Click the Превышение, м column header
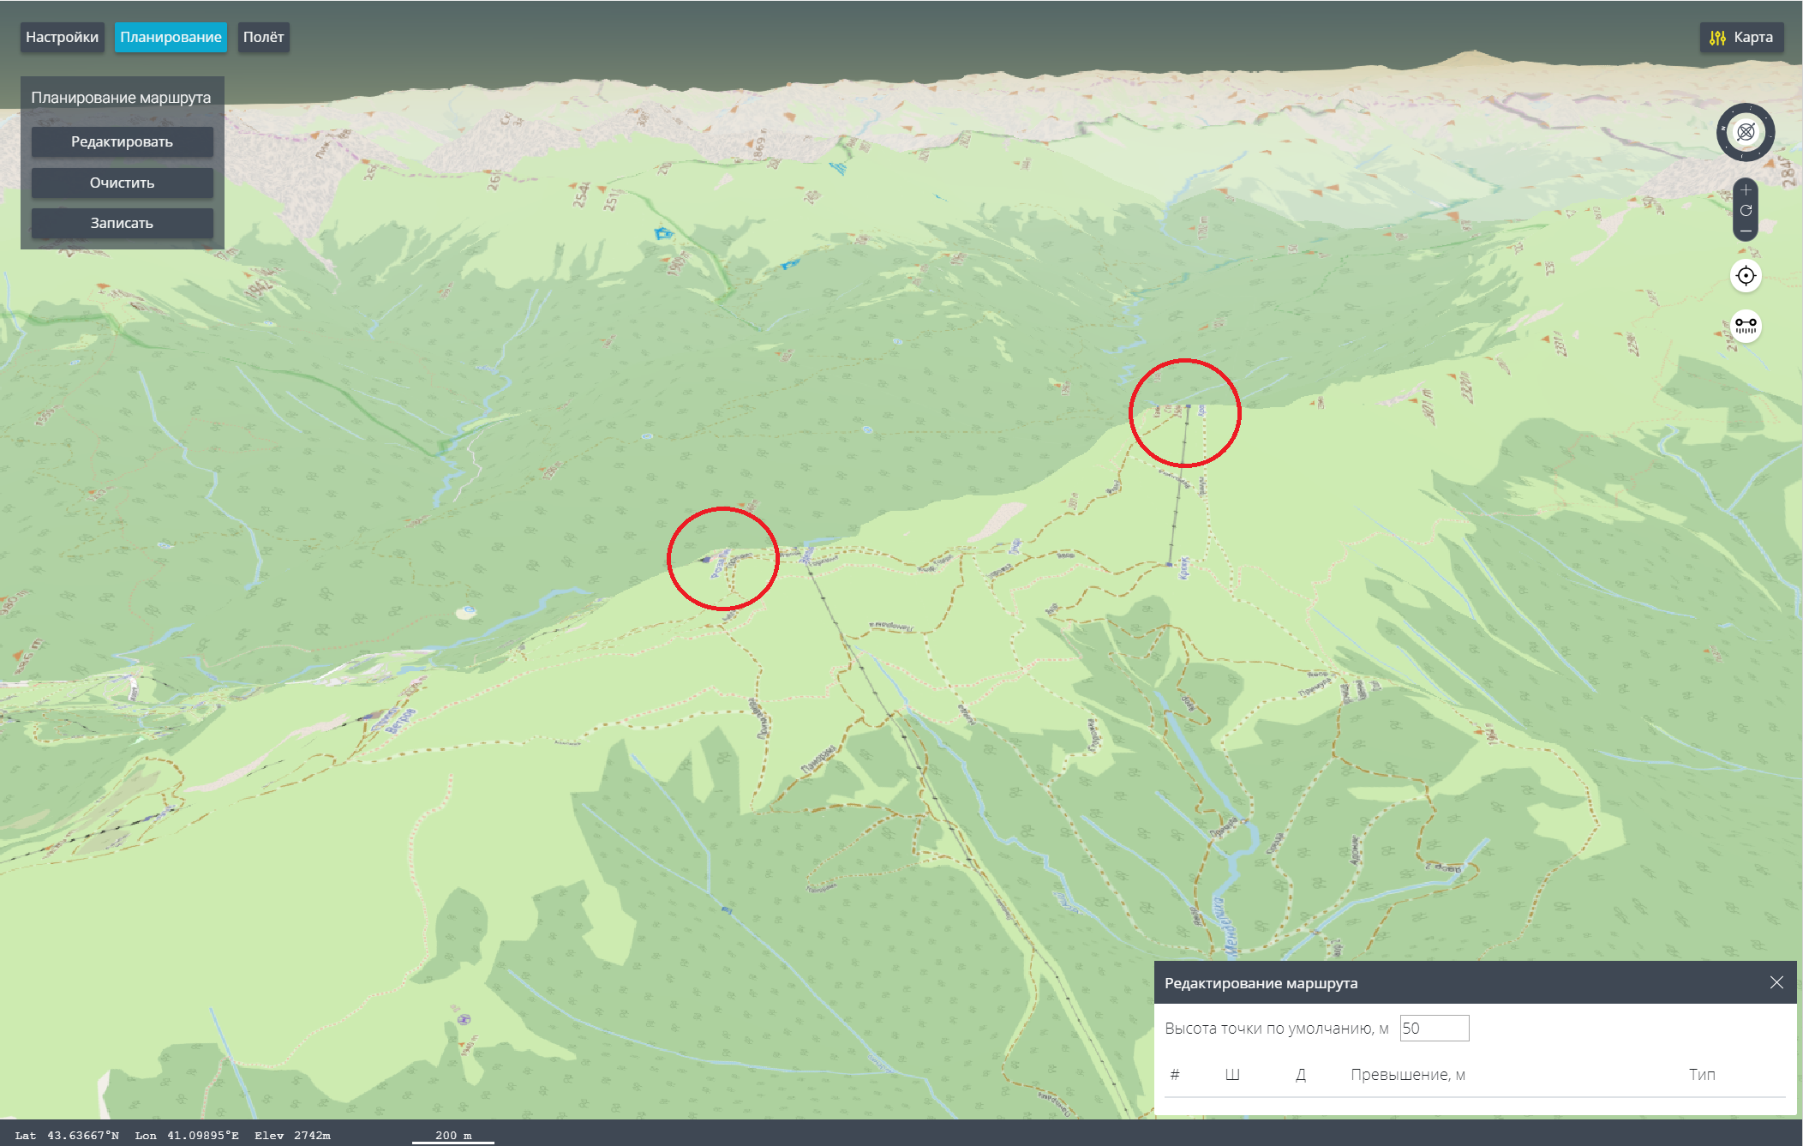This screenshot has width=1803, height=1146. point(1407,1074)
